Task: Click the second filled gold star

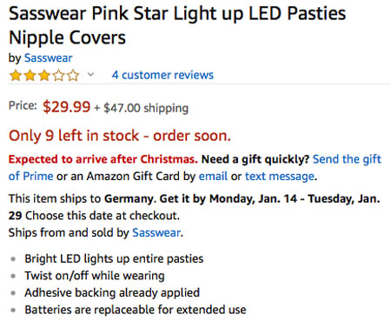Action: (30, 76)
